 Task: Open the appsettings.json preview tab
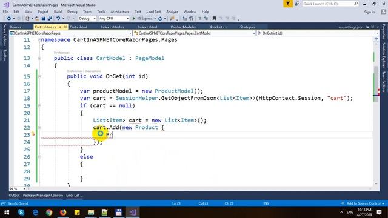tap(351, 27)
